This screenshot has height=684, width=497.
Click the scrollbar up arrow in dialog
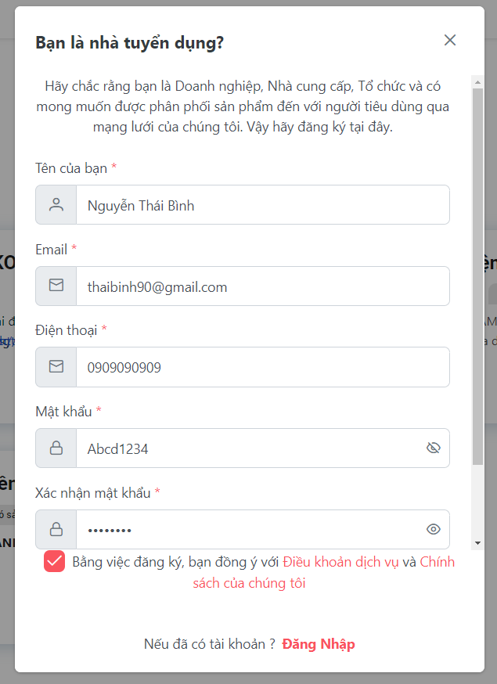pyautogui.click(x=477, y=82)
